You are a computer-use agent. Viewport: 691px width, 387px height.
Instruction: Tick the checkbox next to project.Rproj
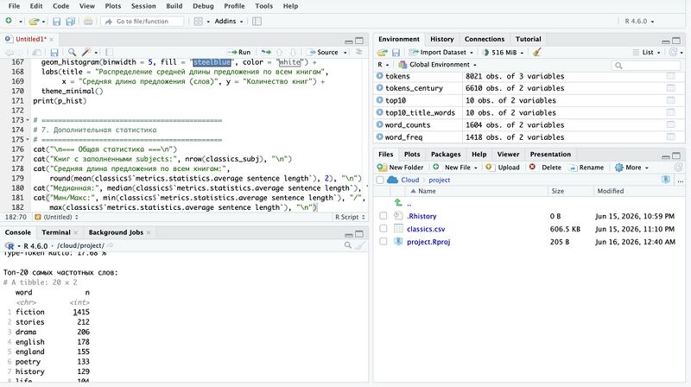click(383, 242)
